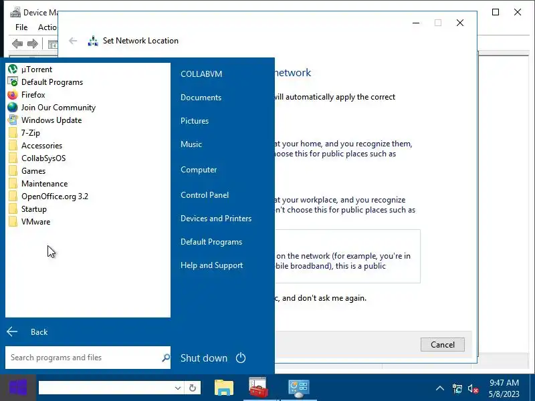This screenshot has width=535, height=401.
Task: Click the refresh button on the taskbar address bar
Action: (193, 388)
